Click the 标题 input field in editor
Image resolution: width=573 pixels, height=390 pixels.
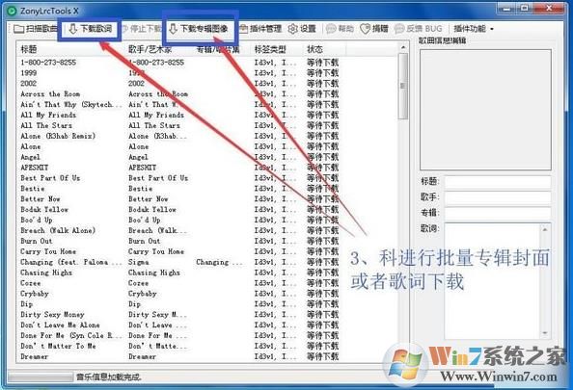pos(498,181)
